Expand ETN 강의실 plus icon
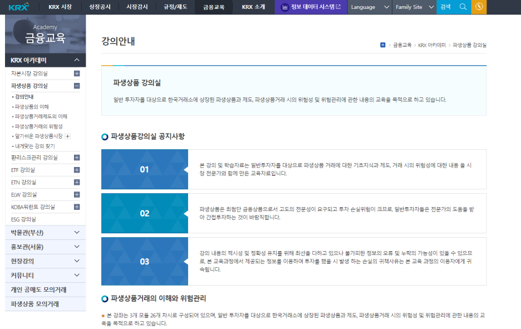The image size is (521, 329). (x=77, y=182)
